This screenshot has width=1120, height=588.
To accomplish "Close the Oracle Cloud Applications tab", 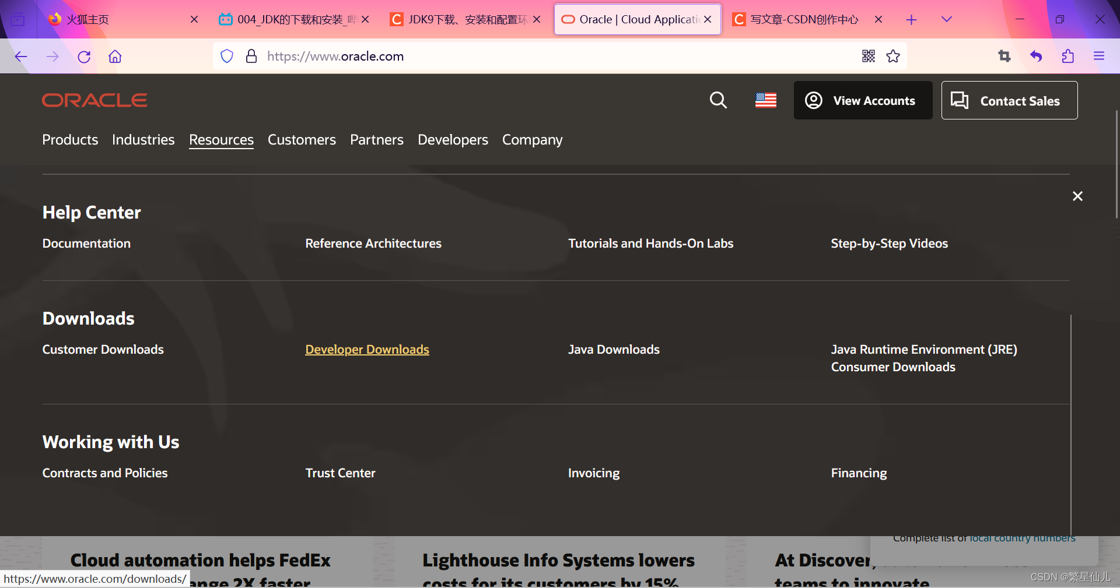I will (x=708, y=19).
